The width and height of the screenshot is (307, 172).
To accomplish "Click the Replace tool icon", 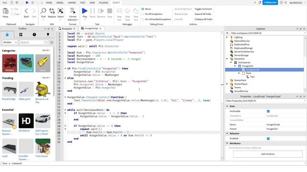I will click(52, 11).
